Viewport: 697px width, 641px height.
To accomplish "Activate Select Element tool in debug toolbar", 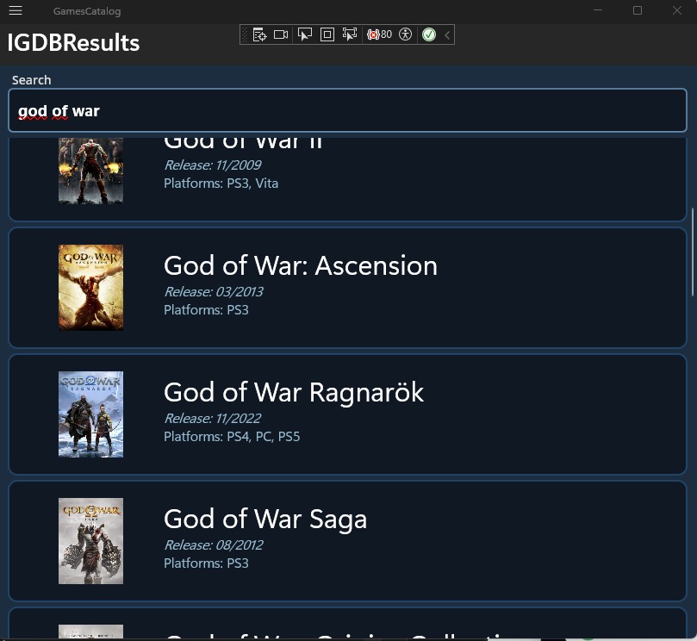I will point(304,34).
